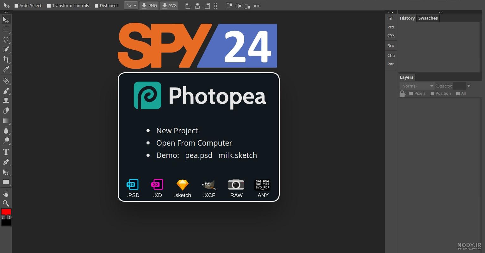Select the Spot Healing bandage tool
Screen dimensions: 485x253
coord(6,81)
